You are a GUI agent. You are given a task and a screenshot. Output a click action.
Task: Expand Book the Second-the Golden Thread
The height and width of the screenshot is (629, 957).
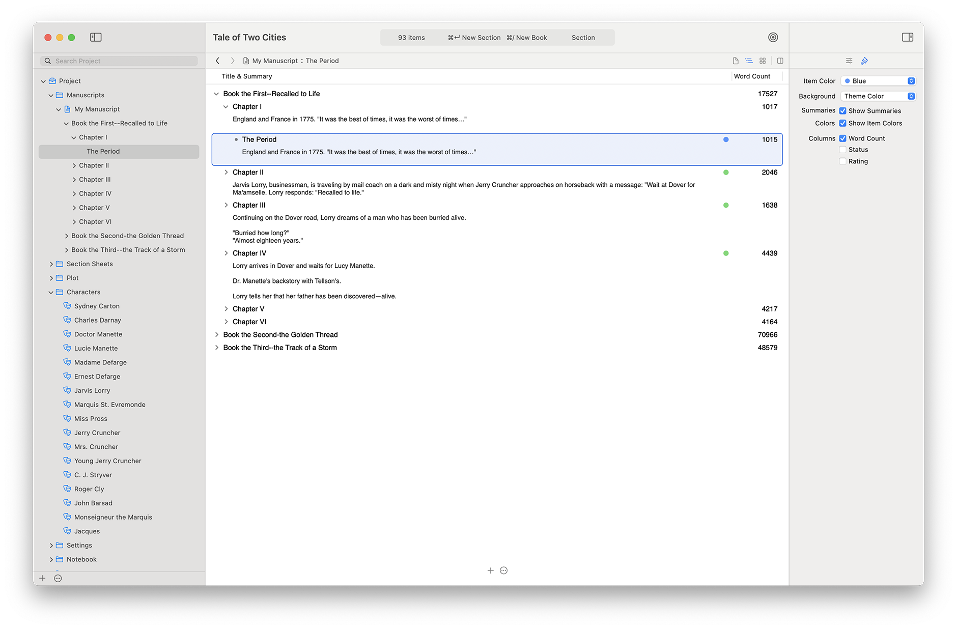click(217, 334)
